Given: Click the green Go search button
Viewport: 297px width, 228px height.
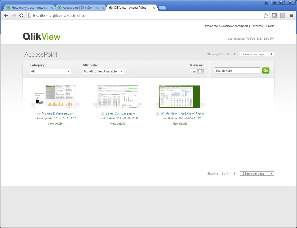Looking at the screenshot, I should pyautogui.click(x=266, y=71).
